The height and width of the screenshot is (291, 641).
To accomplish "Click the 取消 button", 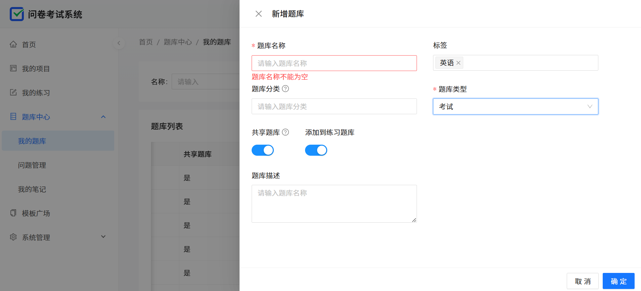I will 583,281.
